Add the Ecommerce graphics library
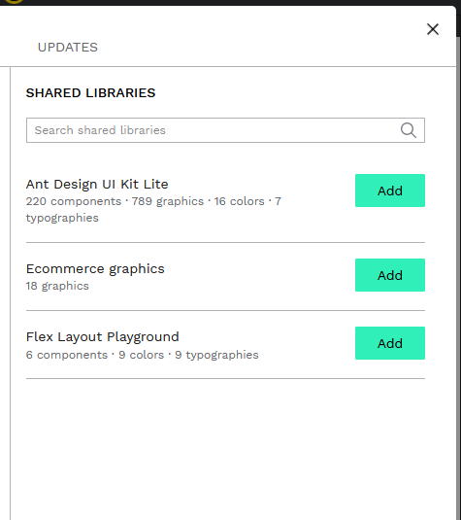Image resolution: width=461 pixels, height=520 pixels. pyautogui.click(x=390, y=275)
